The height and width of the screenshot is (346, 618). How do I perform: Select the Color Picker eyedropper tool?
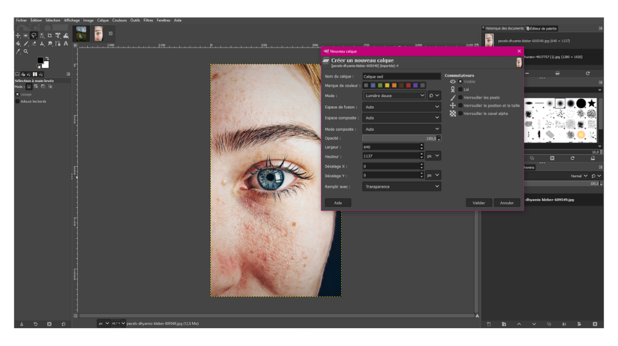18,52
